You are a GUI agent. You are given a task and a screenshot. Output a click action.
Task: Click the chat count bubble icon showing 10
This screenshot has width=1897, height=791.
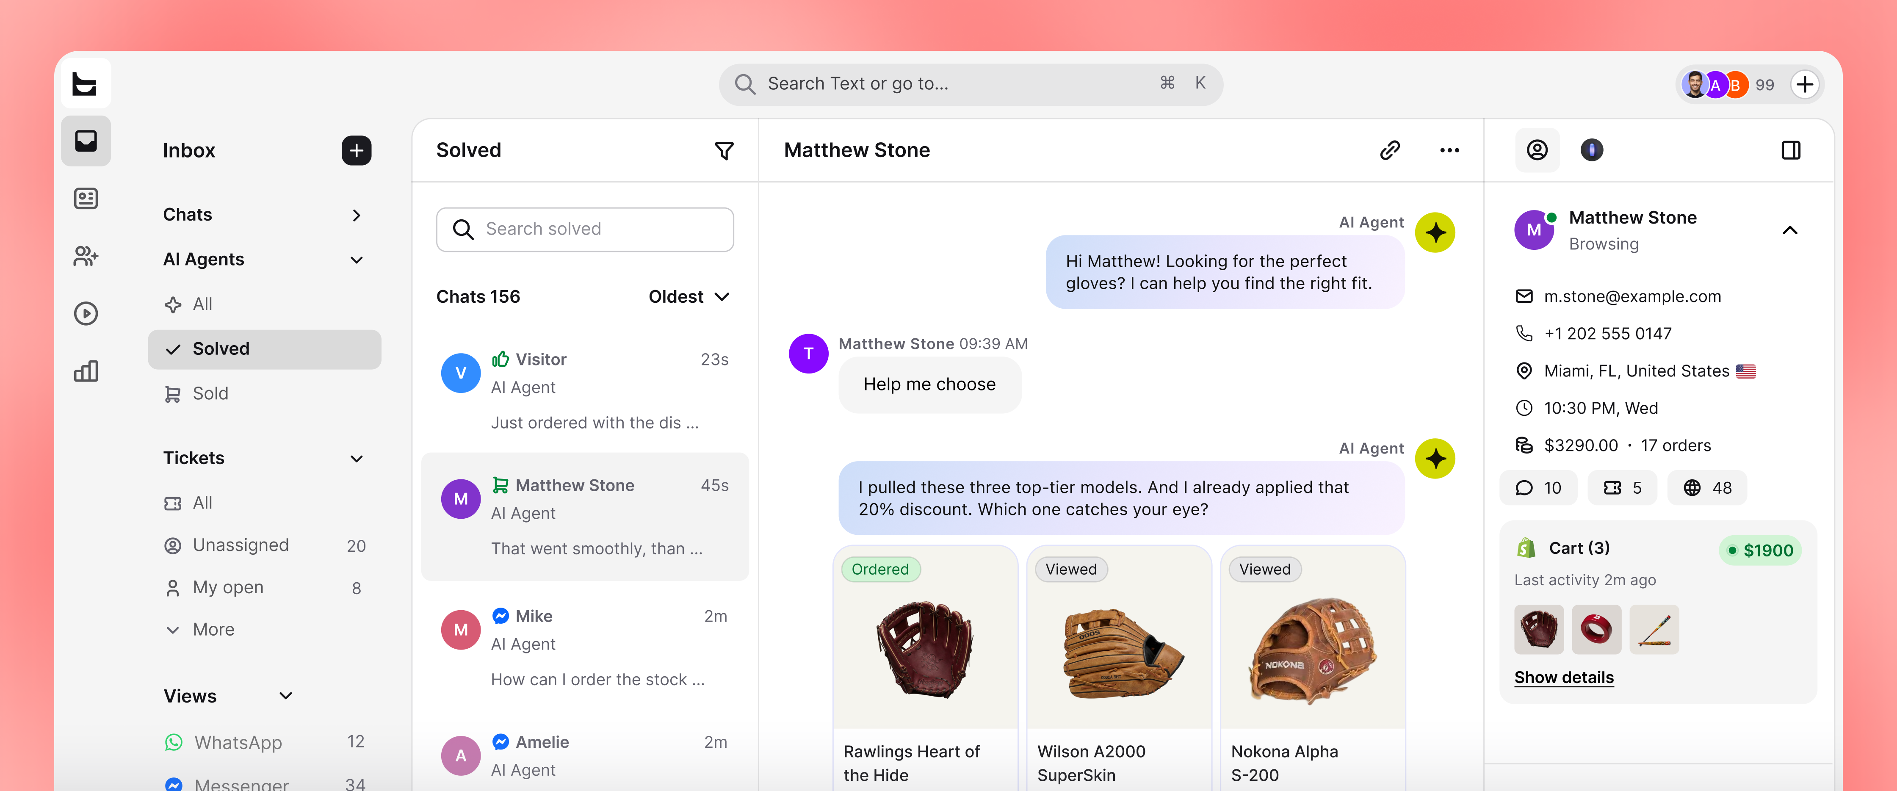pos(1538,487)
